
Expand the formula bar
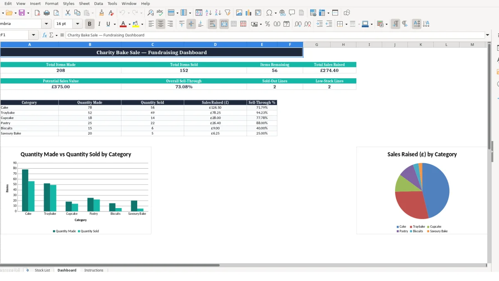point(487,35)
